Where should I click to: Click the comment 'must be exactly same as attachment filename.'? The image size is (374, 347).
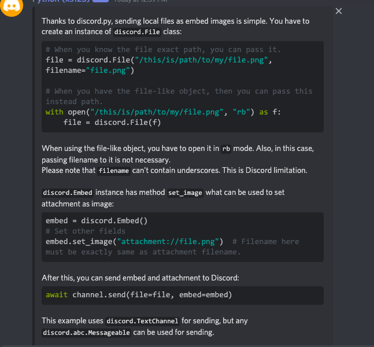click(143, 252)
